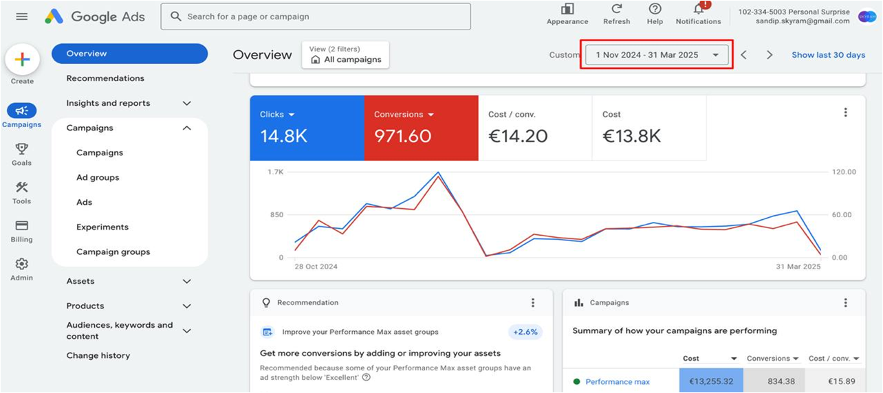Viewport: 883px width, 393px height.
Task: Open Conversions column dropdown in table
Action: (796, 359)
